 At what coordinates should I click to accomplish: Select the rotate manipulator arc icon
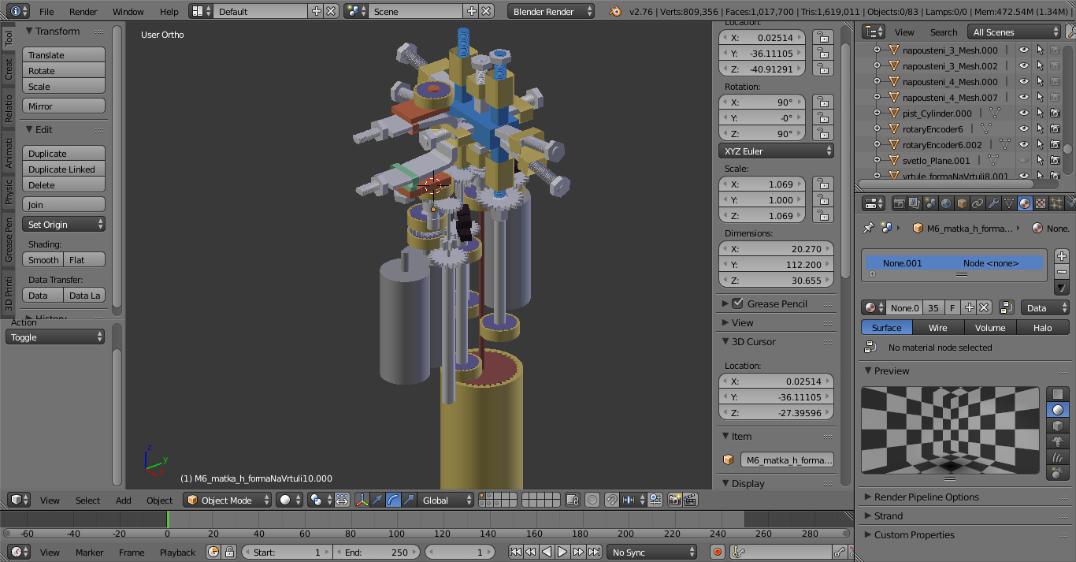(393, 500)
